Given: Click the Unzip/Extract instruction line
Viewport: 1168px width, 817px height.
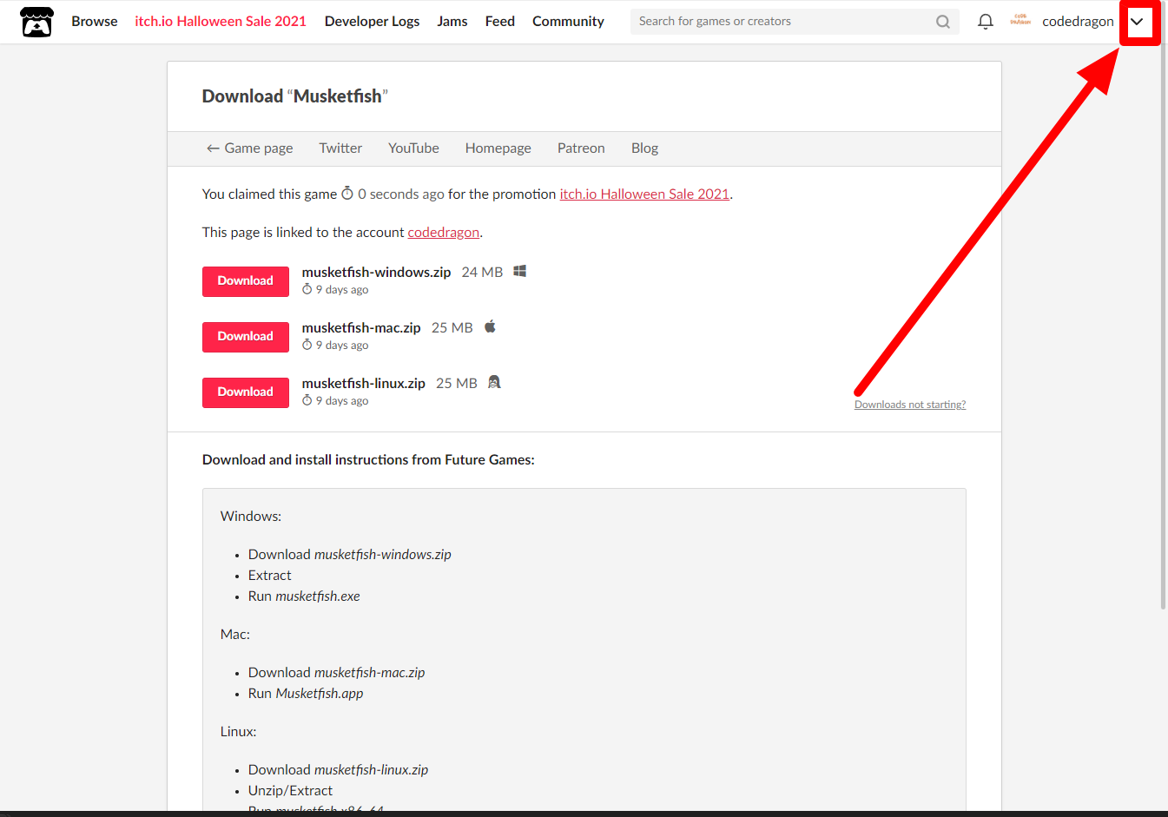Looking at the screenshot, I should click(x=290, y=791).
